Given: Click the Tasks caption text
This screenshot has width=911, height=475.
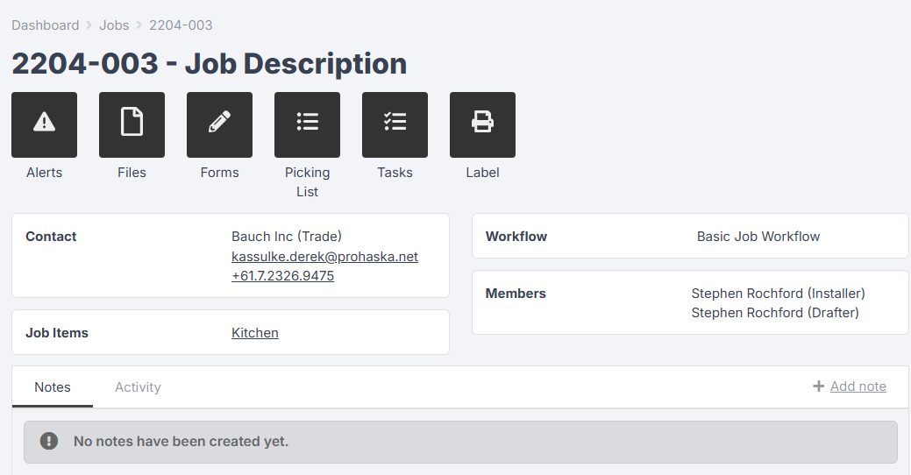Looking at the screenshot, I should pos(395,173).
